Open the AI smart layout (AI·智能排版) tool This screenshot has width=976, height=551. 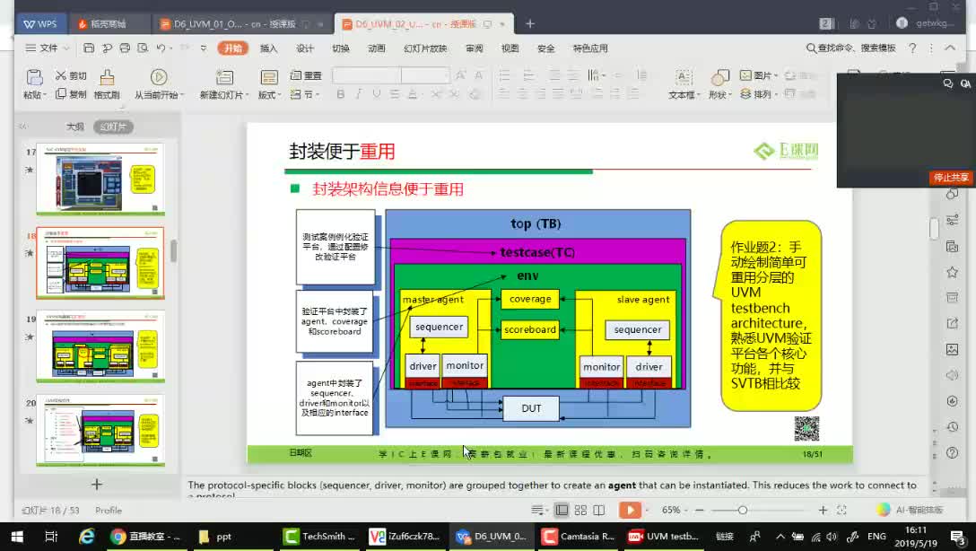tap(910, 510)
